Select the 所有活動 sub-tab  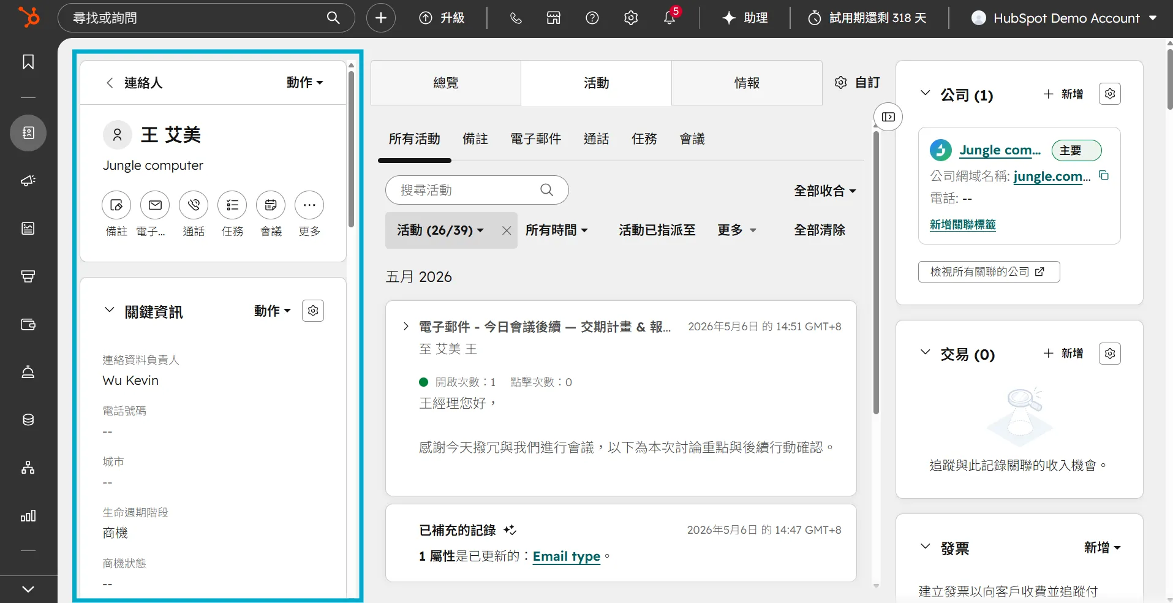point(415,139)
